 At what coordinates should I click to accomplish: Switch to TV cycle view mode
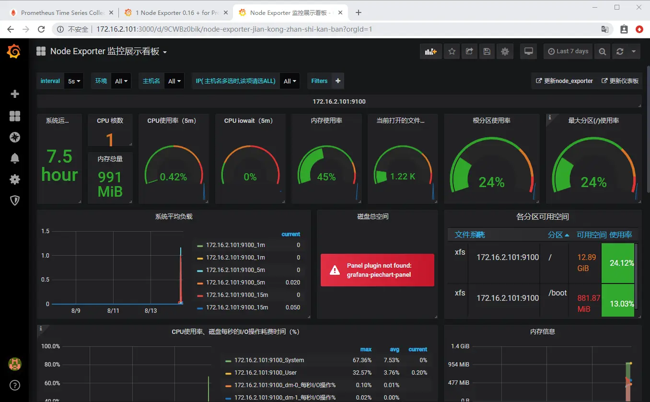click(x=529, y=51)
